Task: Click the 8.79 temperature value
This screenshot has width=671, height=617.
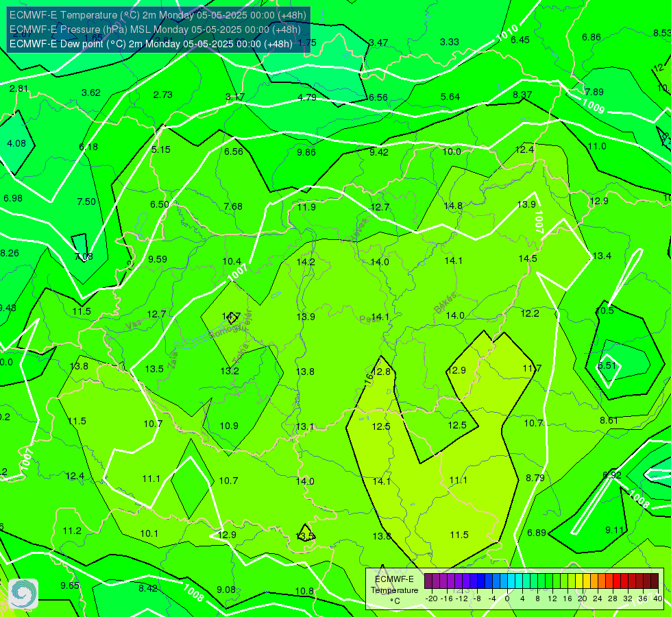Action: [535, 478]
